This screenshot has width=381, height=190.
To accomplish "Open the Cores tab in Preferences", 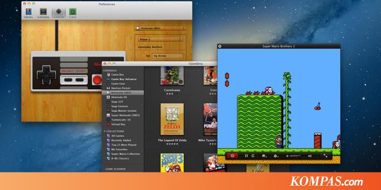I will pyautogui.click(x=72, y=13).
